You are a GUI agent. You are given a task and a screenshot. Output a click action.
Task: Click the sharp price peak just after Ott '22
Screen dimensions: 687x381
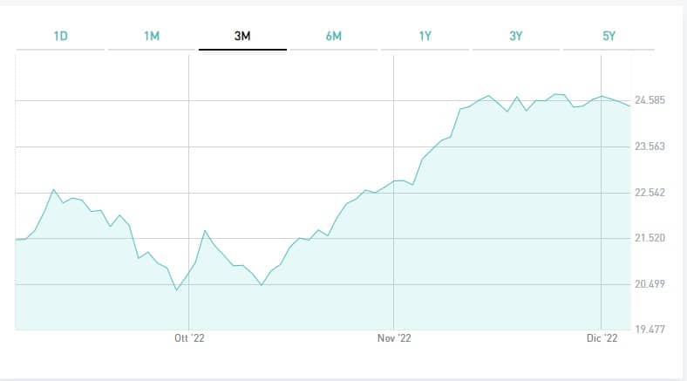click(205, 230)
